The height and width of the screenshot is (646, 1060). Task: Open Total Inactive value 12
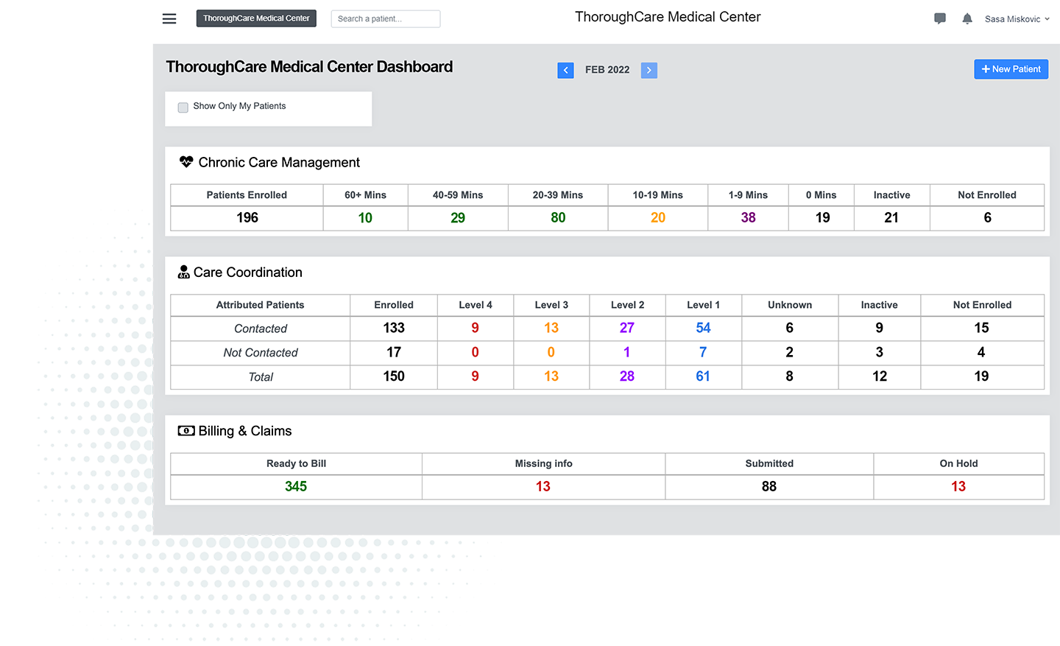click(x=879, y=376)
